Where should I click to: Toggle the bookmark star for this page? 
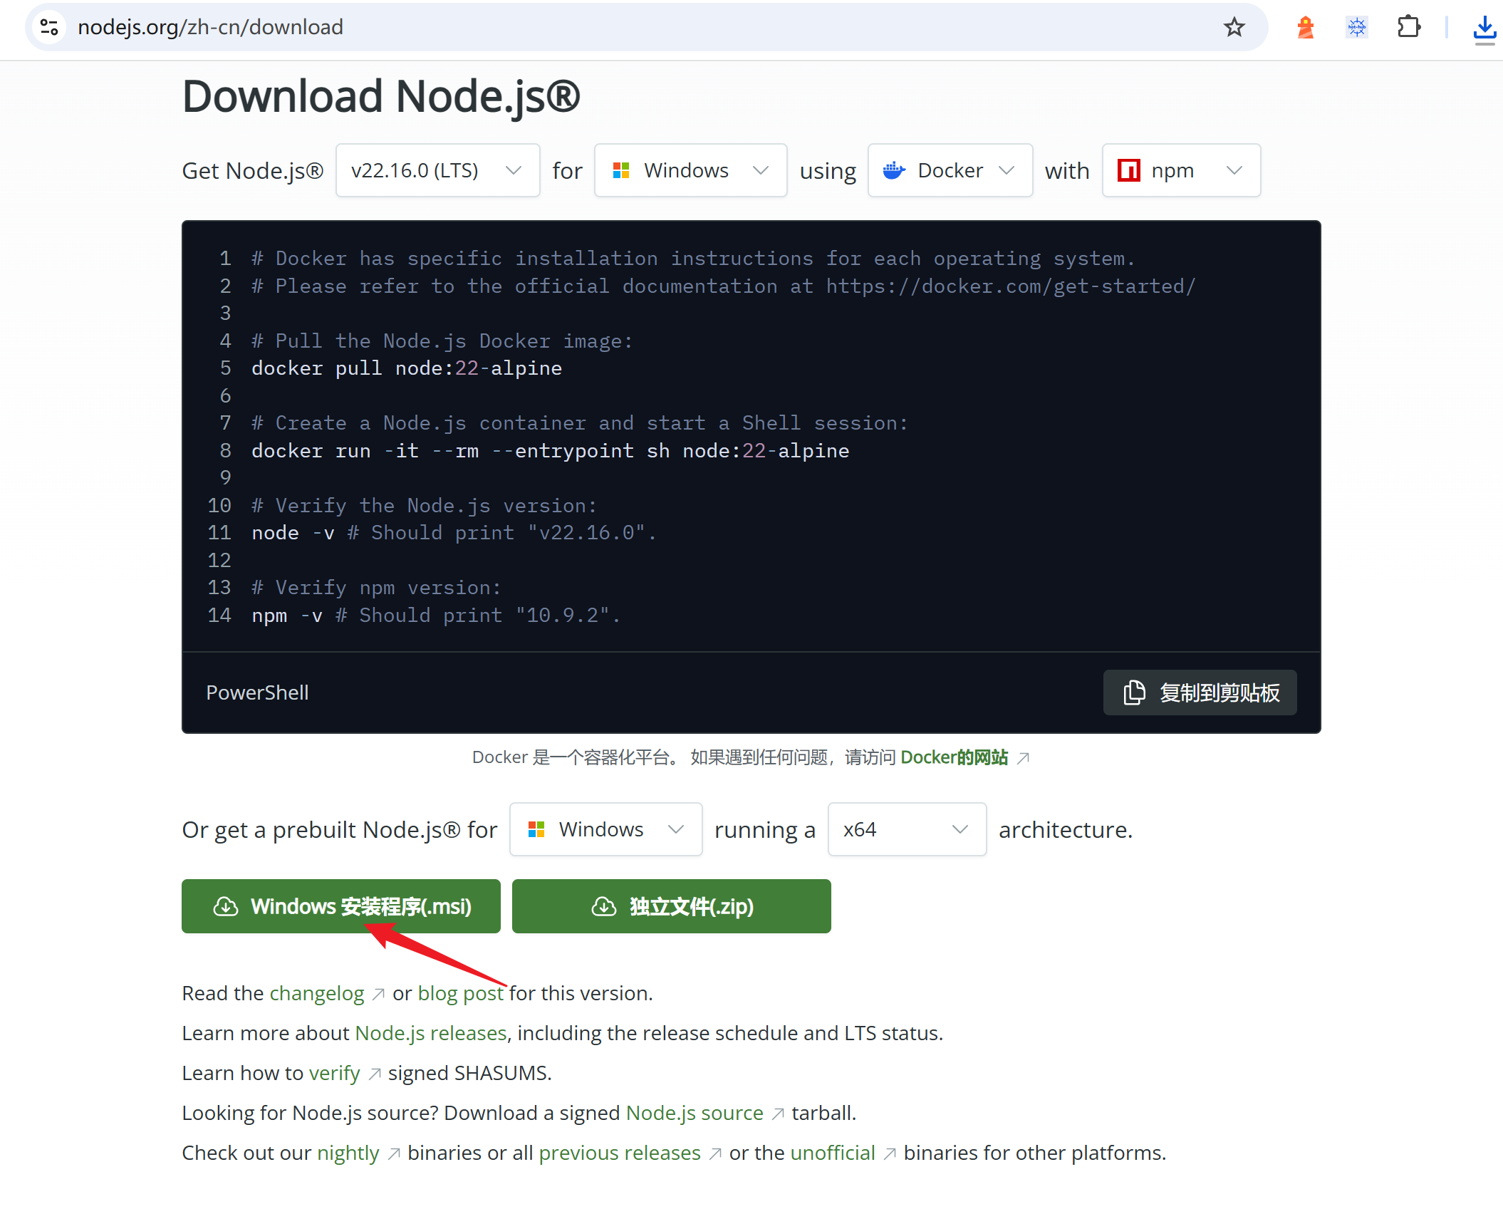(x=1234, y=27)
